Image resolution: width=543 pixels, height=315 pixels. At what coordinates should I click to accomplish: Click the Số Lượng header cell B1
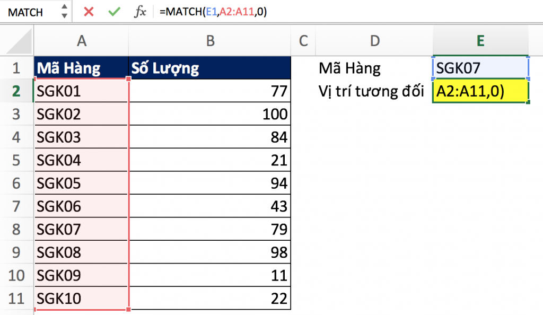pos(210,68)
